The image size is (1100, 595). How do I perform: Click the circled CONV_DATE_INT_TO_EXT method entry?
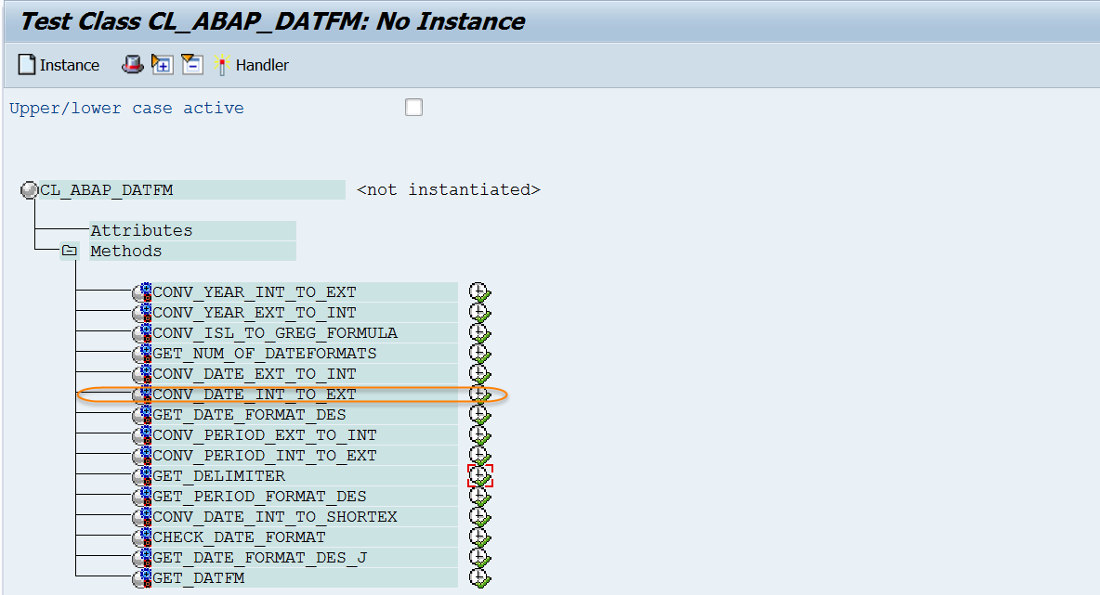coord(251,394)
